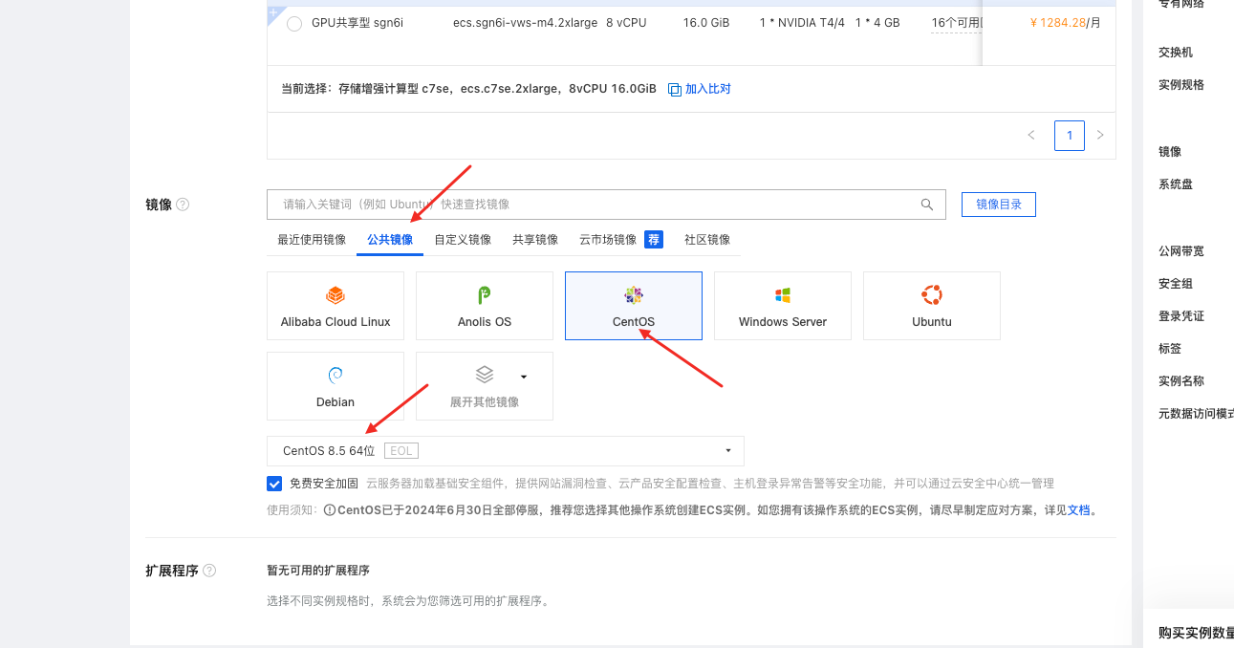Screen dimensions: 1234x648
Task: Click the help icon next to 镜像
Action: (x=183, y=205)
